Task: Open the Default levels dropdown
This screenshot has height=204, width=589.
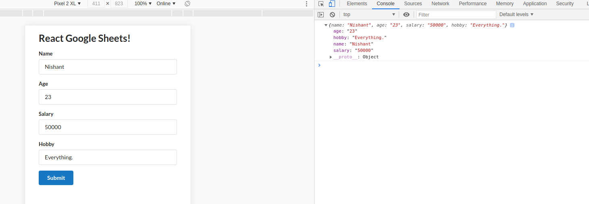Action: point(516,14)
